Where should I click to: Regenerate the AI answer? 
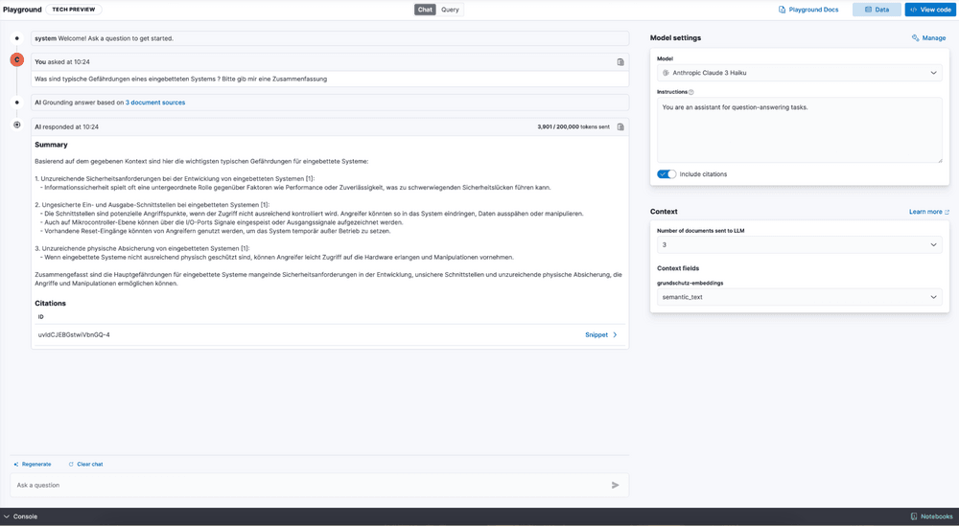[x=32, y=464]
